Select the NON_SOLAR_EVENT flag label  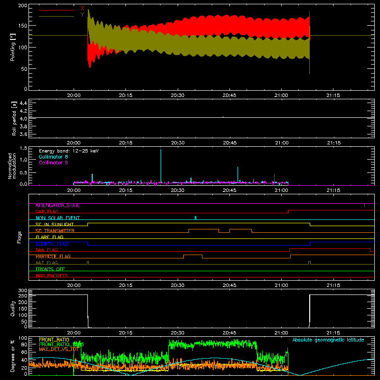pyautogui.click(x=57, y=218)
